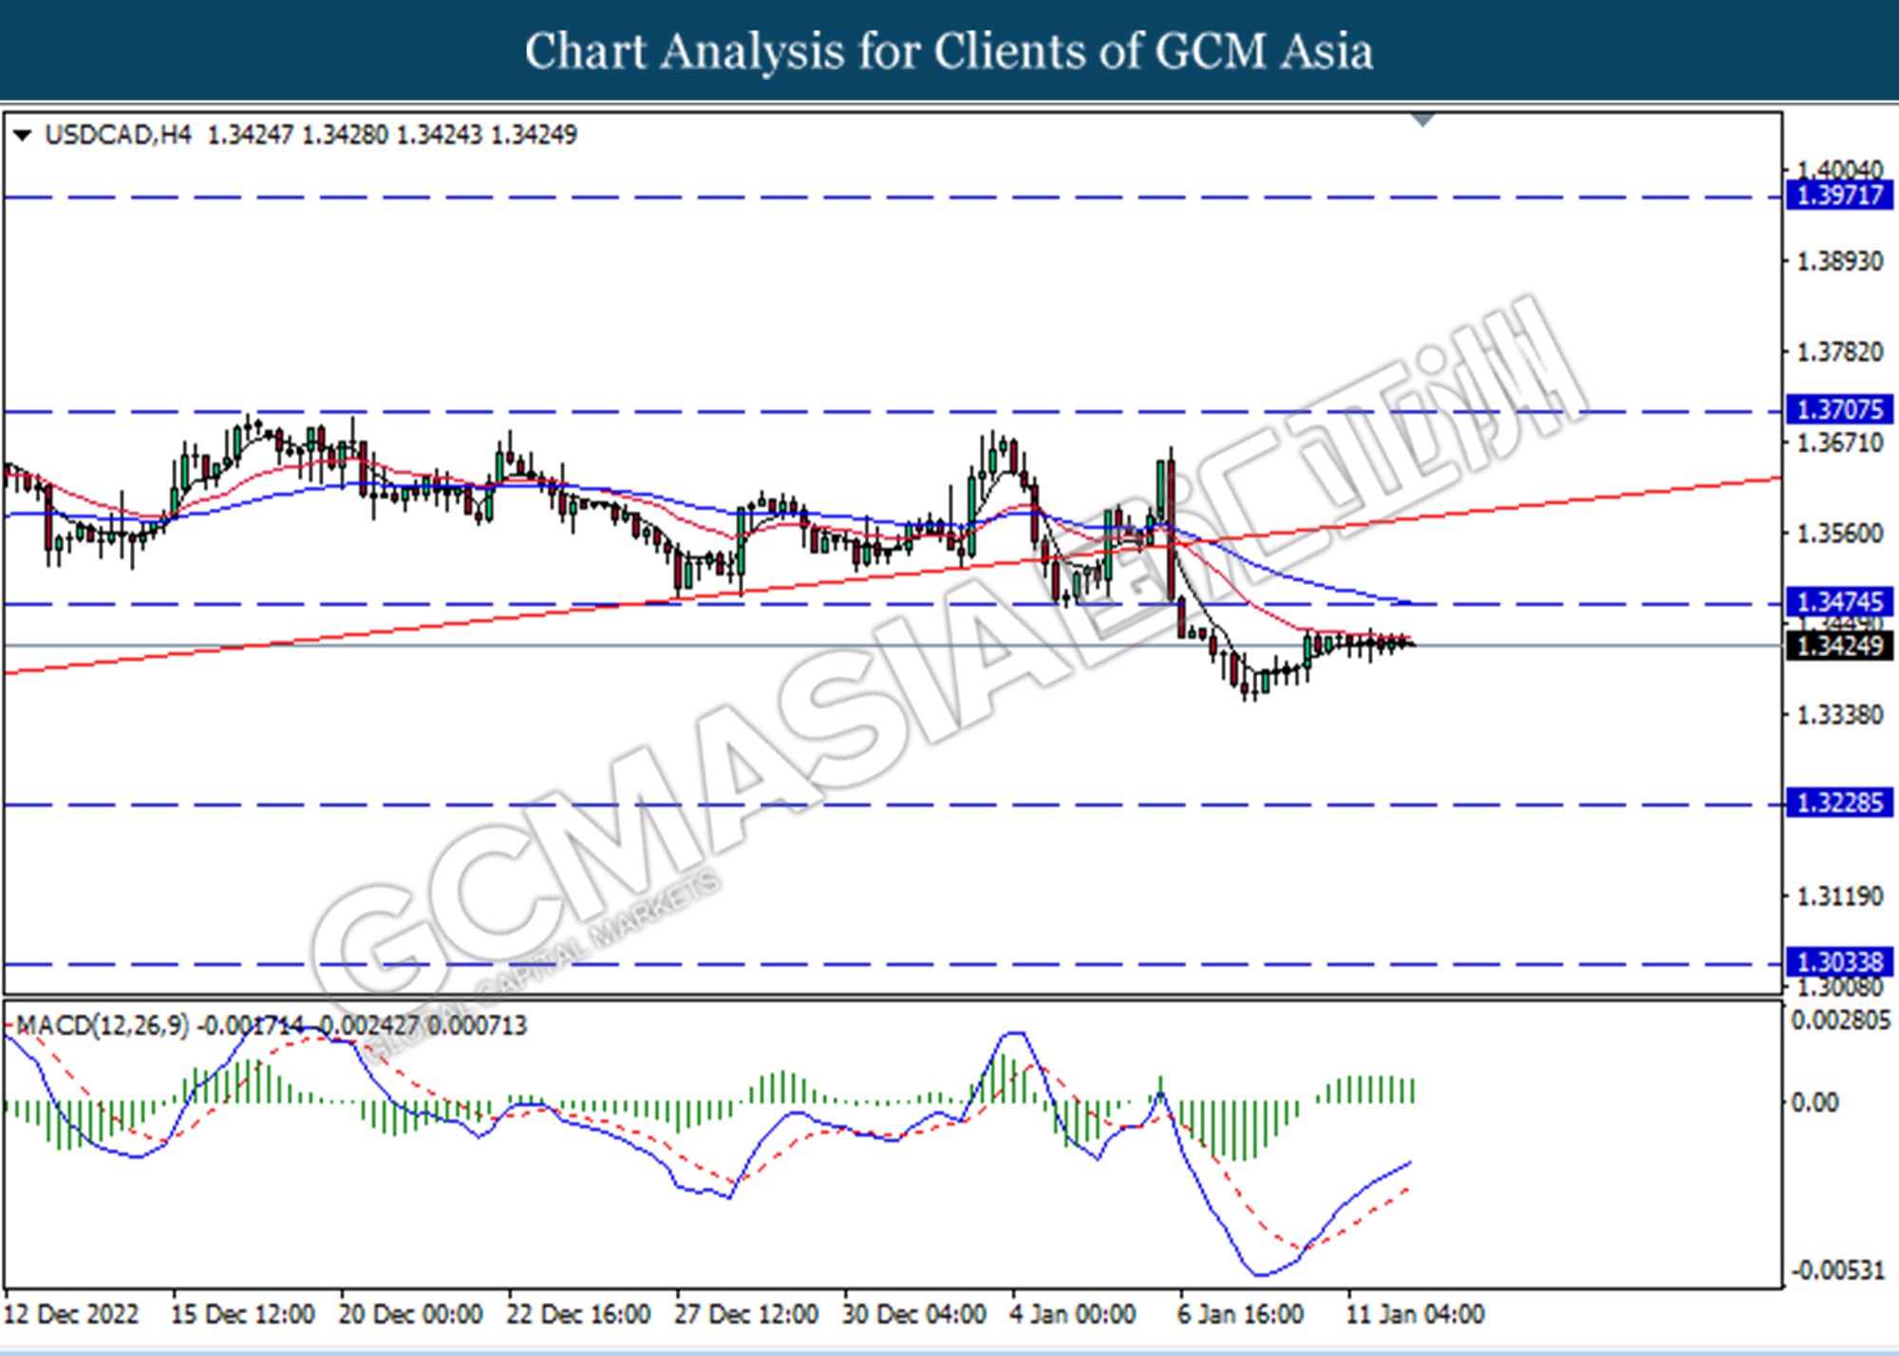Image resolution: width=1899 pixels, height=1356 pixels.
Task: Click the 1.33380 price scale value
Action: (1840, 714)
